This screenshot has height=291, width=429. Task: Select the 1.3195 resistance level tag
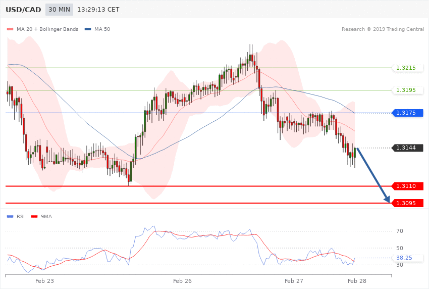pos(408,90)
